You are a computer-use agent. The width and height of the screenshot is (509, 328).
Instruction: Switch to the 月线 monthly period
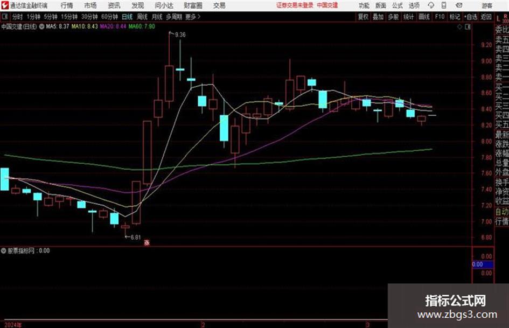tap(157, 17)
